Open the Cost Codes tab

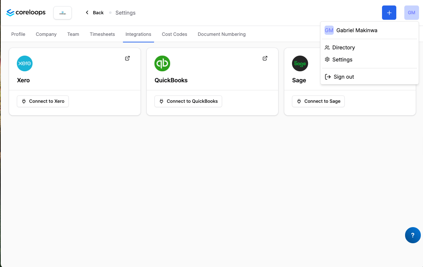[x=174, y=34]
